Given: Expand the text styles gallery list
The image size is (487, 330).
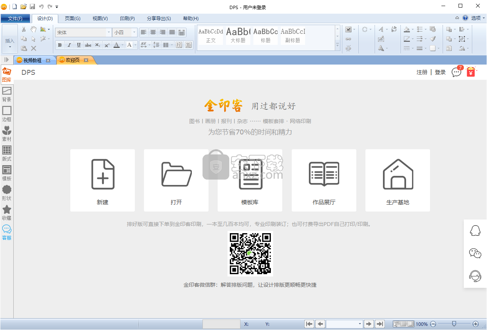Looking at the screenshot, I should click(x=338, y=46).
